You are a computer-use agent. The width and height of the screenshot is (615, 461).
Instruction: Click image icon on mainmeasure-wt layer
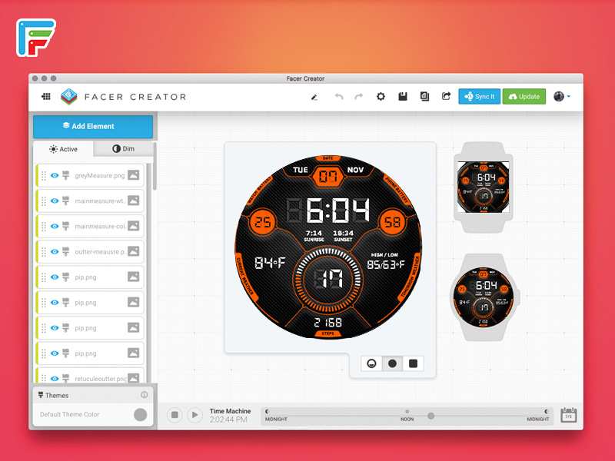[133, 201]
